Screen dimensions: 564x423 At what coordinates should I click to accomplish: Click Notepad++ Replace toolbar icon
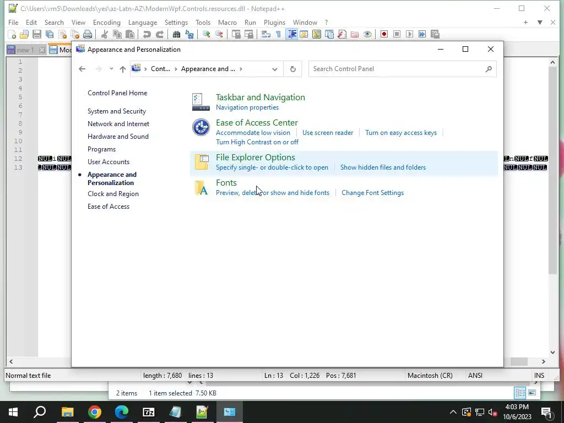click(x=189, y=34)
